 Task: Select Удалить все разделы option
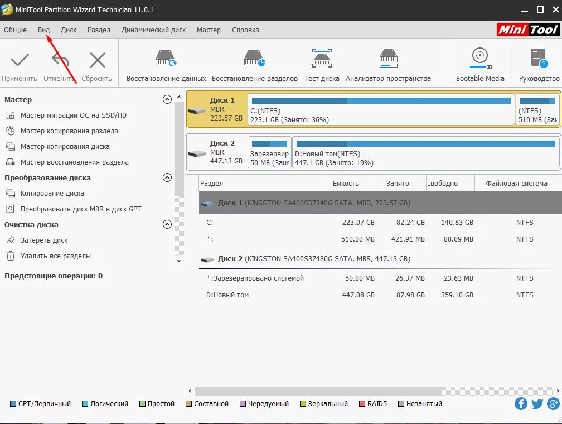pyautogui.click(x=56, y=256)
